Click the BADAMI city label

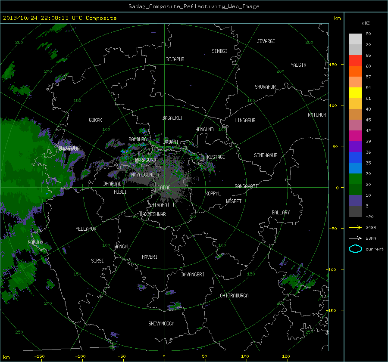(x=171, y=142)
